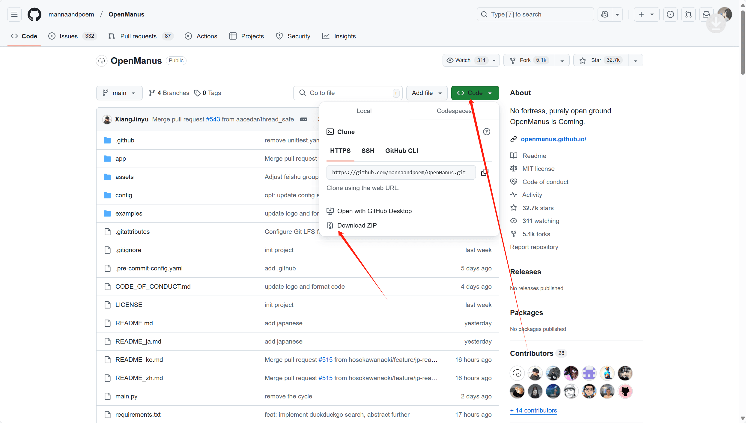Viewport: 746px width, 423px height.
Task: Click Report repository
Action: 534,247
